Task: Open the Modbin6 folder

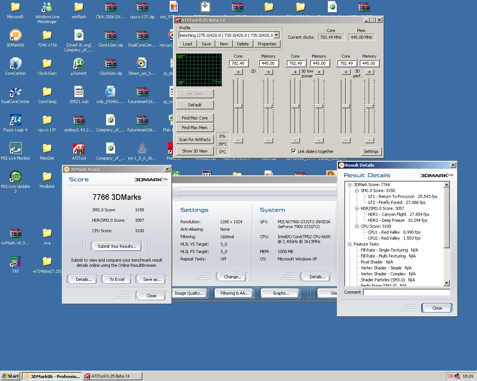Action: [47, 180]
